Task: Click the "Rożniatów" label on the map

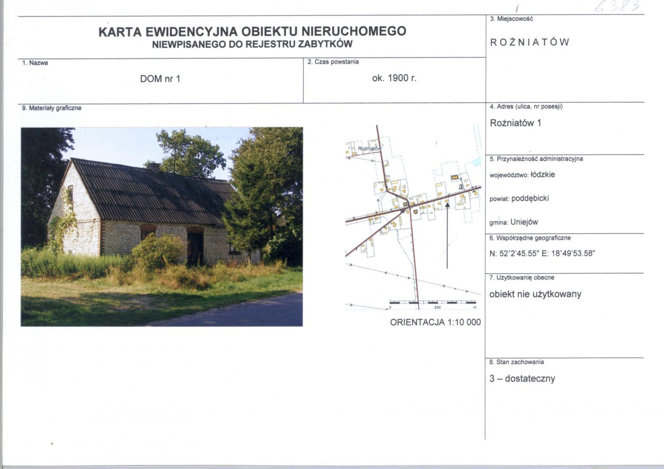Action: [370, 150]
